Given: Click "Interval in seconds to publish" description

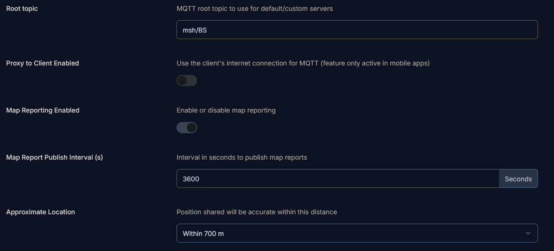Looking at the screenshot, I should click(241, 157).
